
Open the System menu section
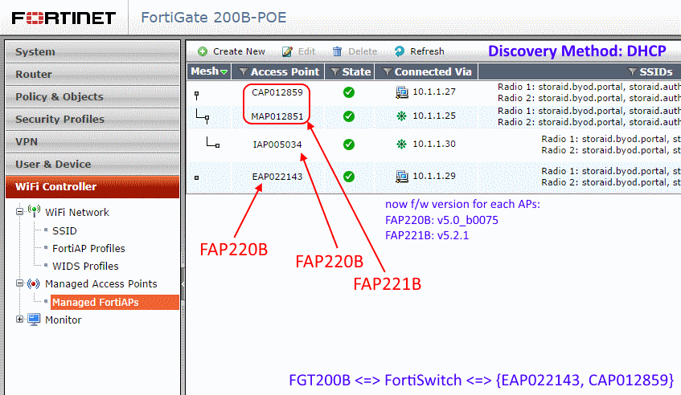click(x=92, y=52)
